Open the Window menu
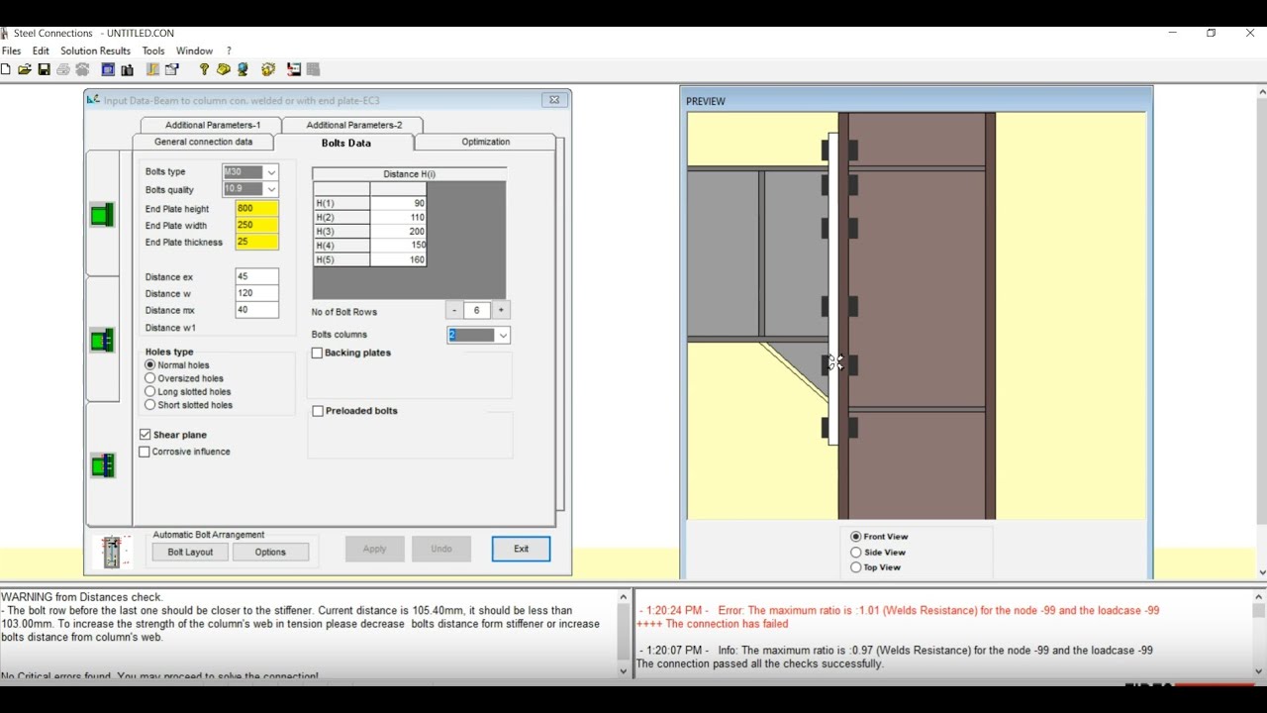 (194, 51)
